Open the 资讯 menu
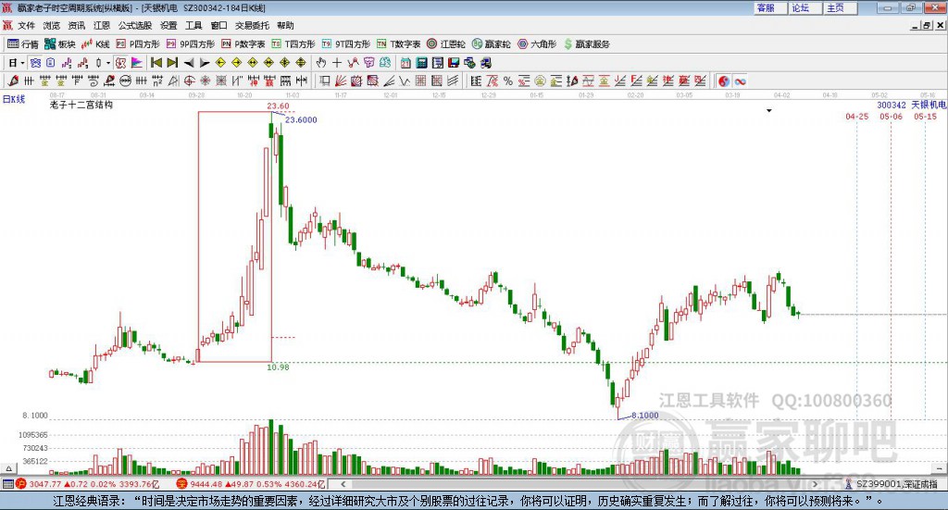 pyautogui.click(x=77, y=25)
